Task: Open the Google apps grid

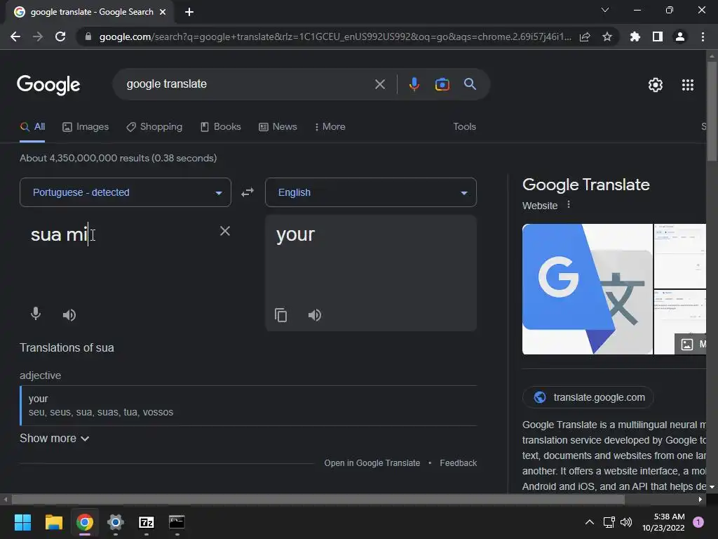Action: 687,85
